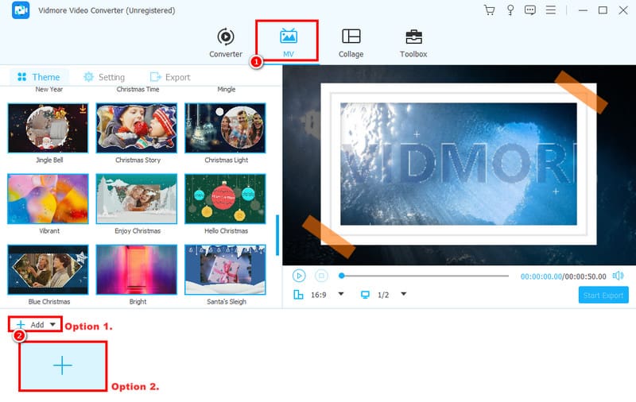Click the Start Export button
The width and height of the screenshot is (636, 402).
(603, 296)
